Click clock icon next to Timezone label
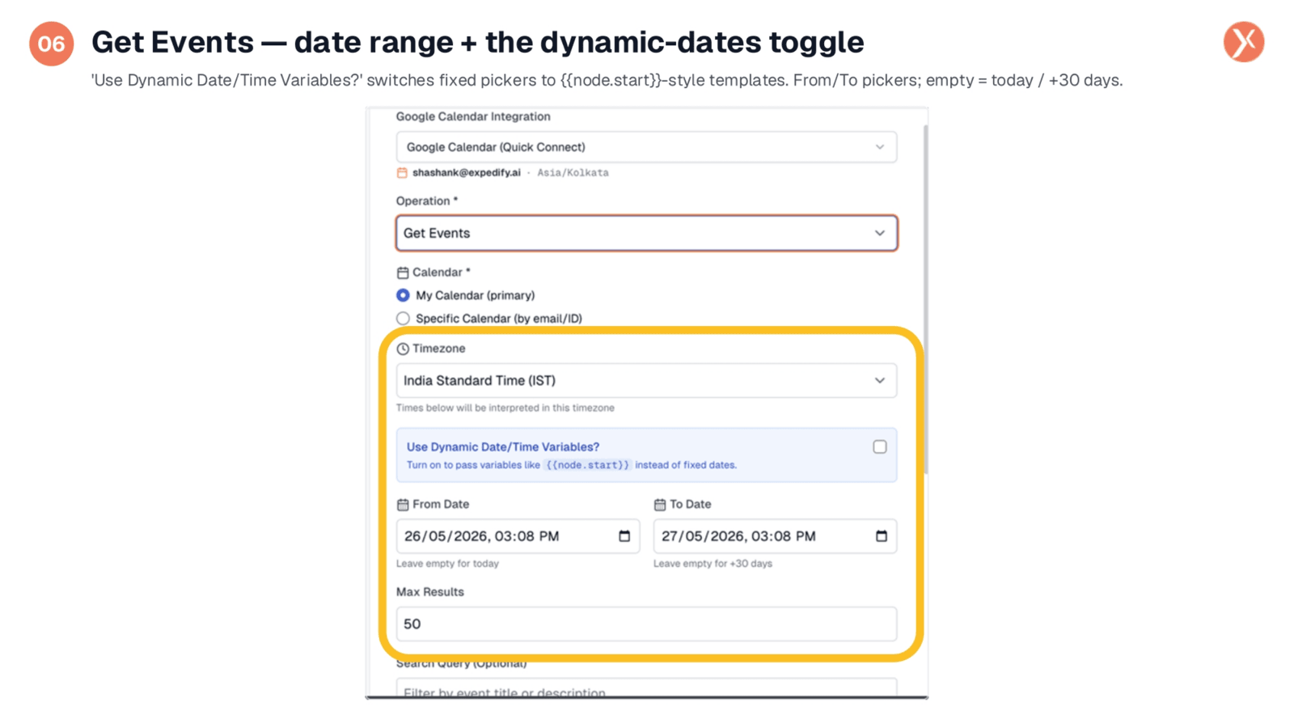Image resolution: width=1294 pixels, height=728 pixels. tap(403, 349)
